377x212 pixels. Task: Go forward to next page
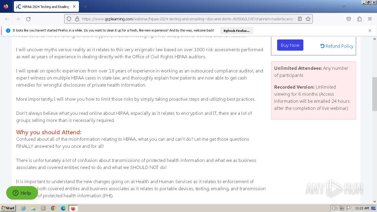click(18, 19)
